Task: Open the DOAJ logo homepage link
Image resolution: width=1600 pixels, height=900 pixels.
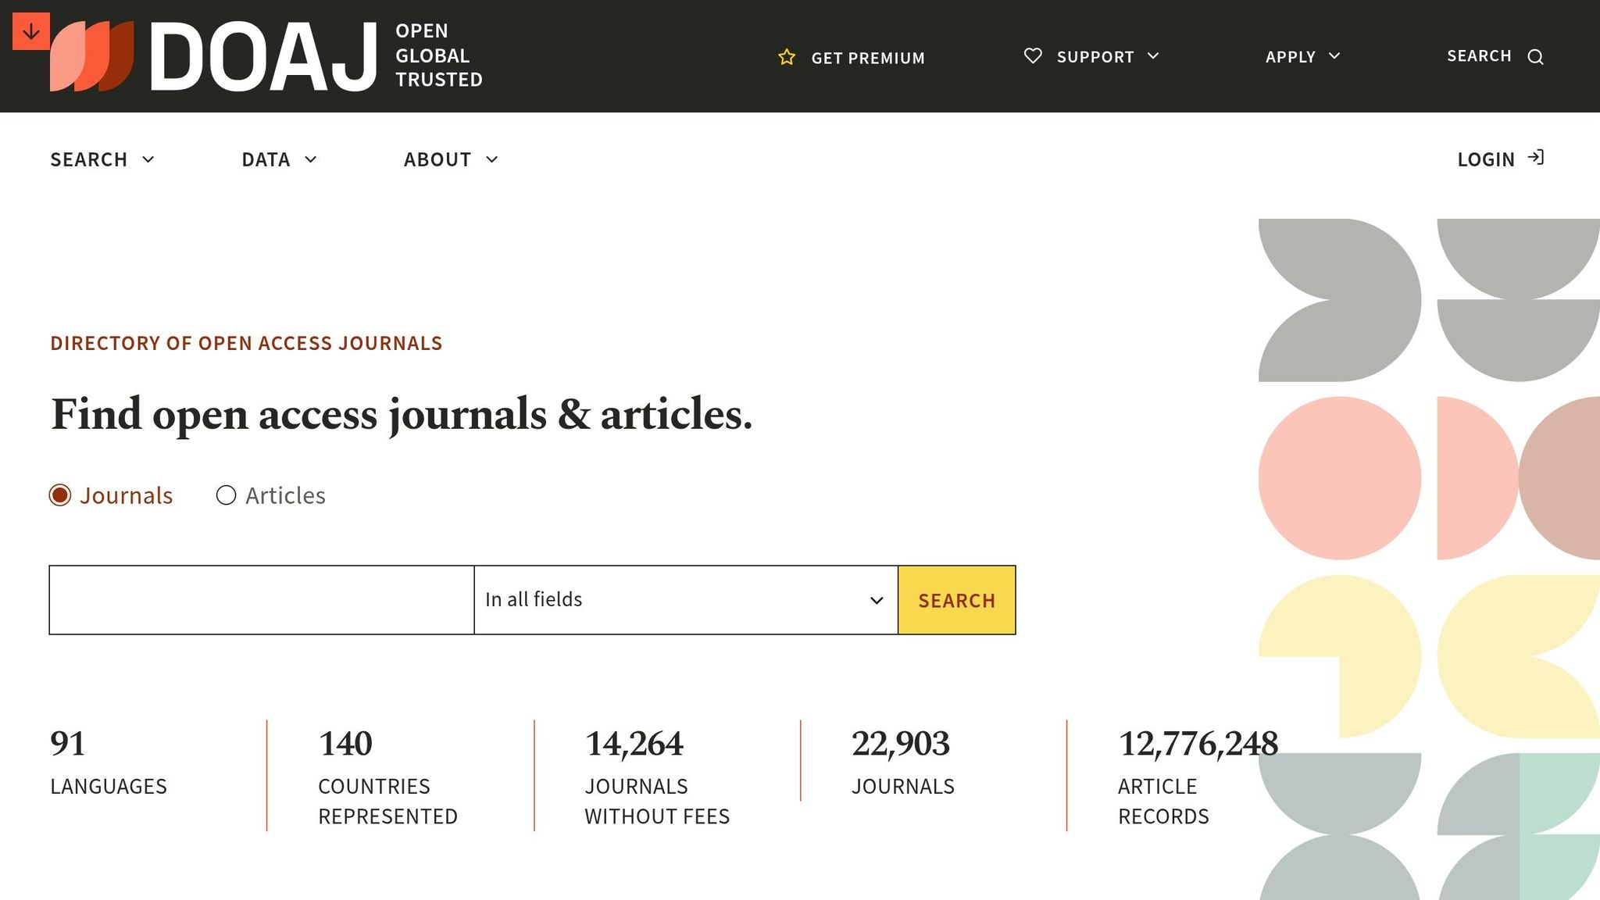Action: (x=214, y=56)
